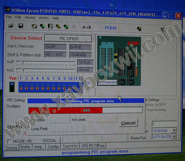Click the read ID green chip icon
The height and width of the screenshot is (161, 185).
[66, 27]
